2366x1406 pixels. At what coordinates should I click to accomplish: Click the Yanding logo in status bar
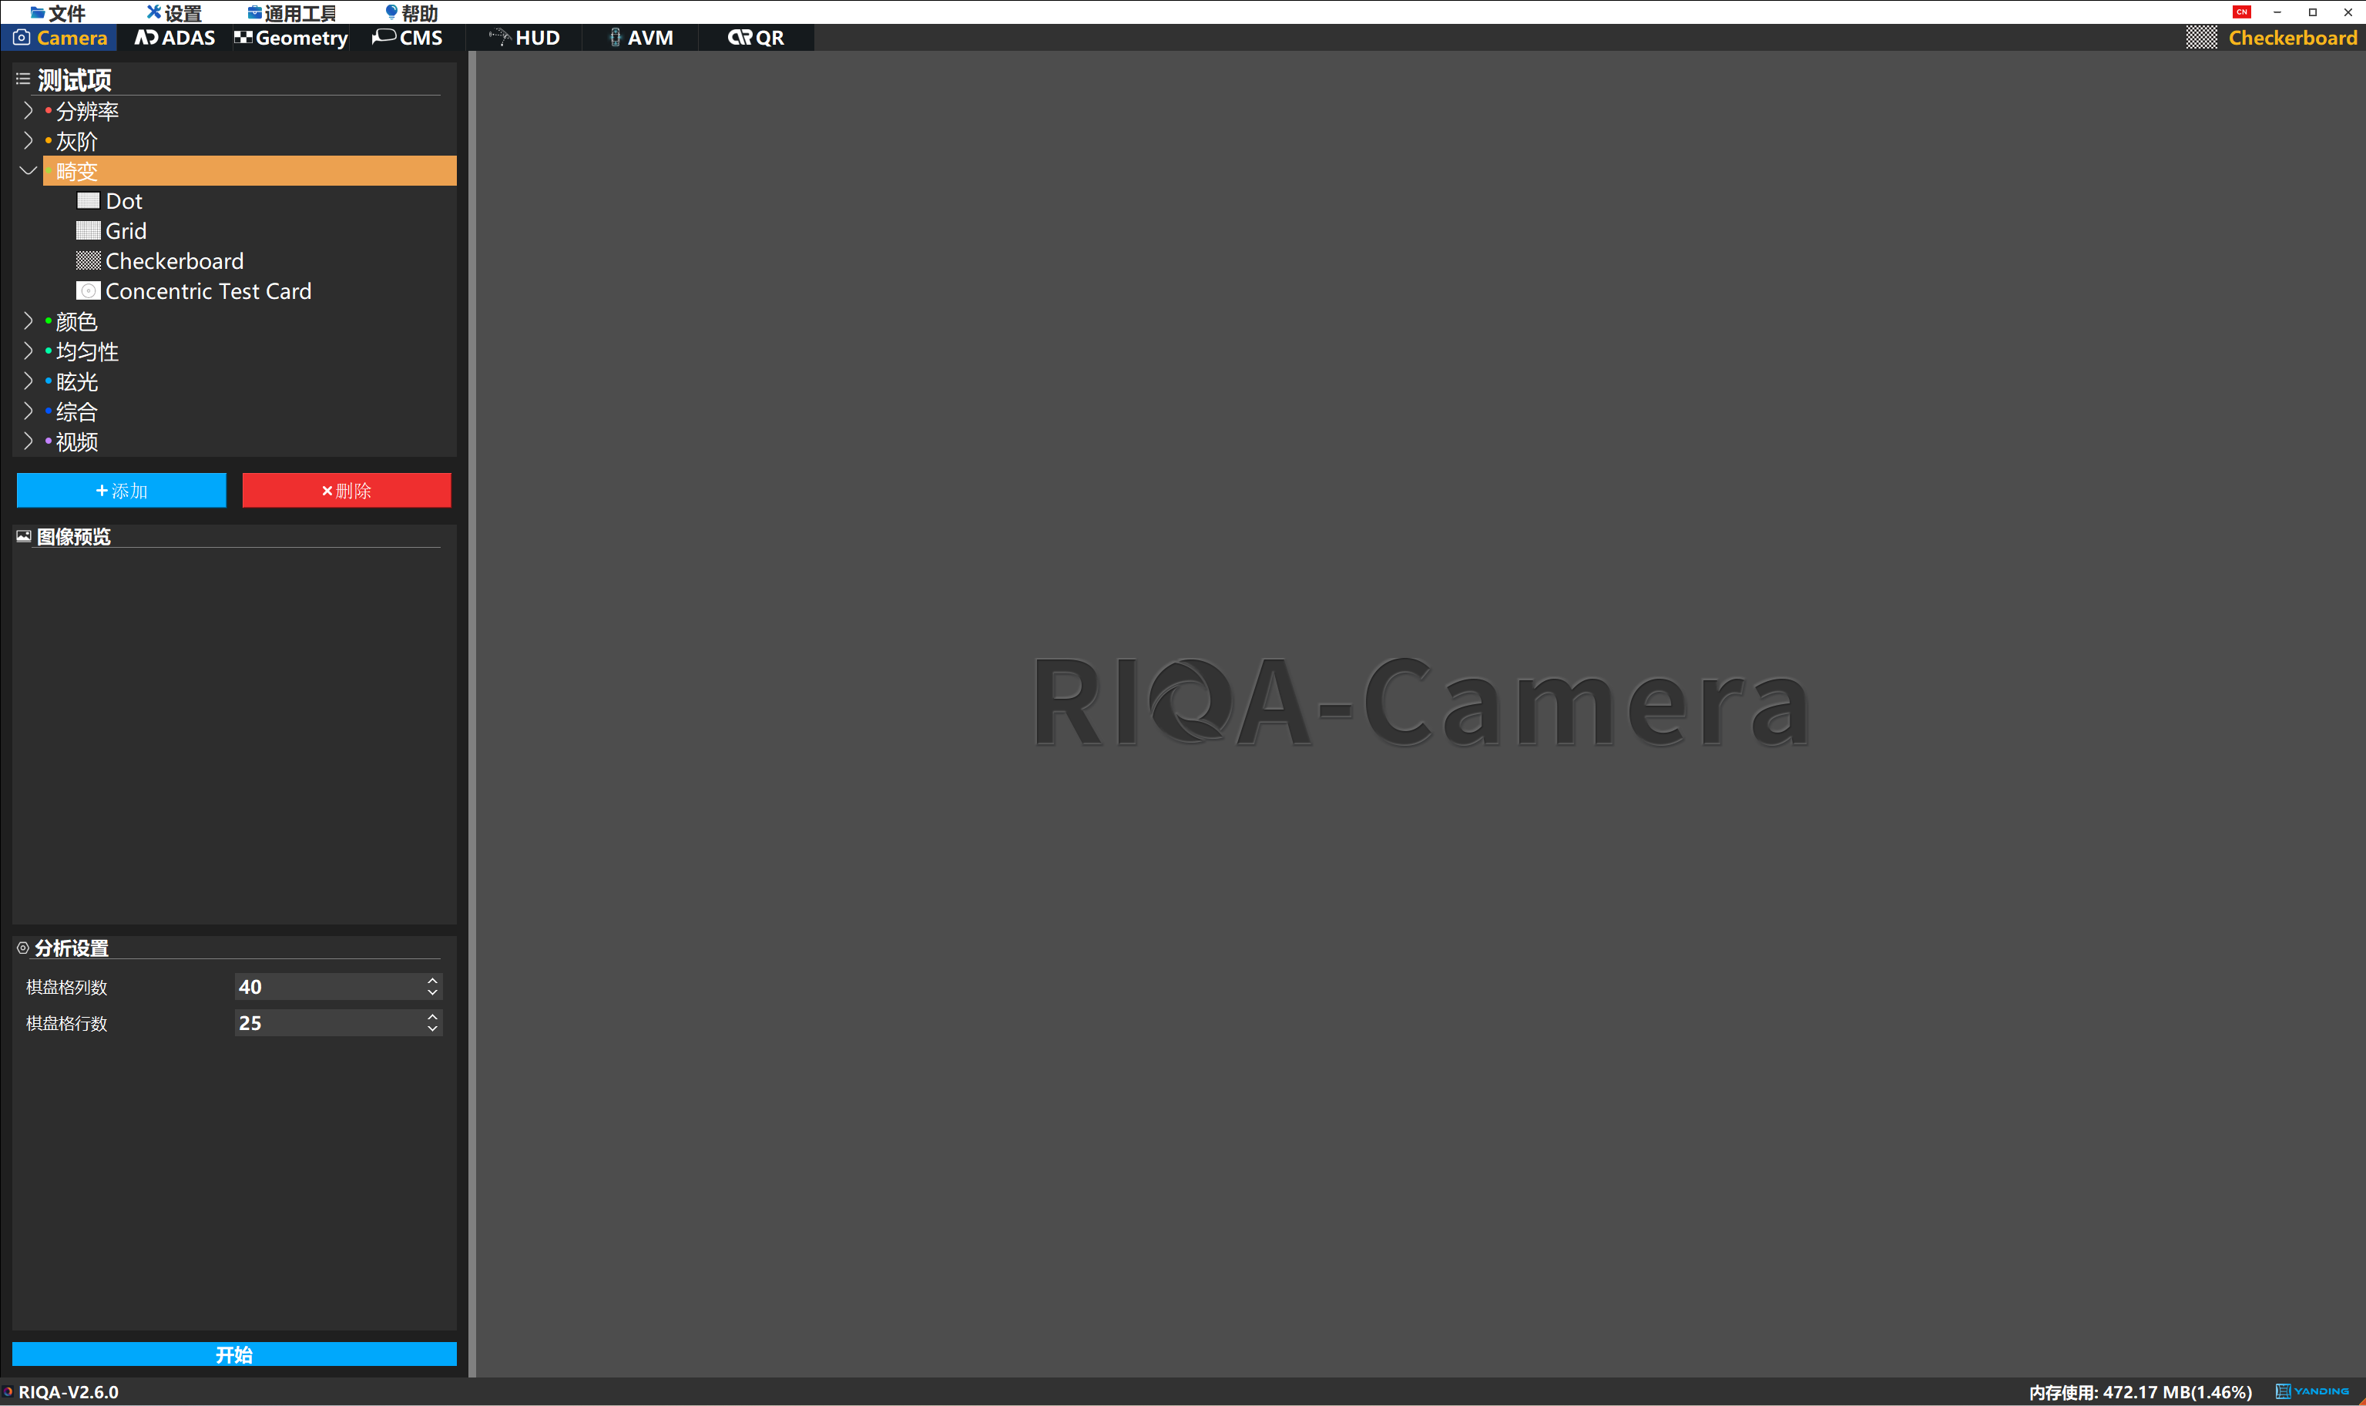(x=2312, y=1391)
